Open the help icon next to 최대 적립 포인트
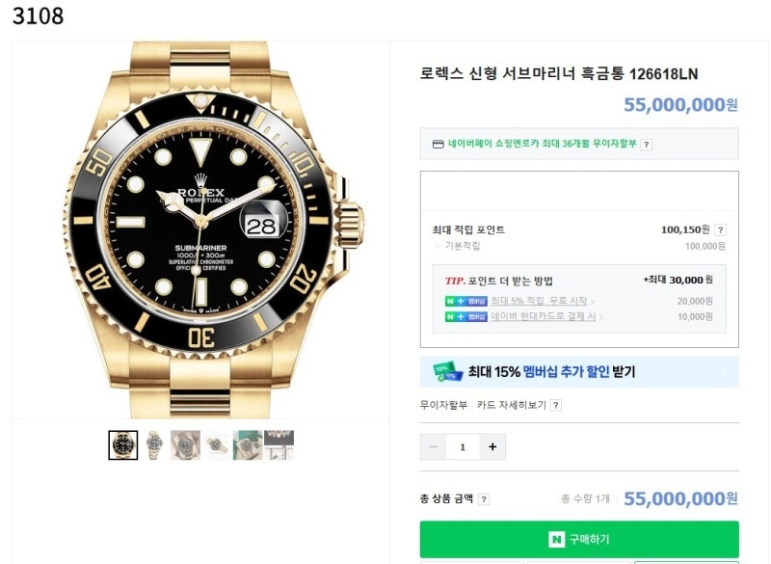771x564 pixels. pyautogui.click(x=720, y=229)
